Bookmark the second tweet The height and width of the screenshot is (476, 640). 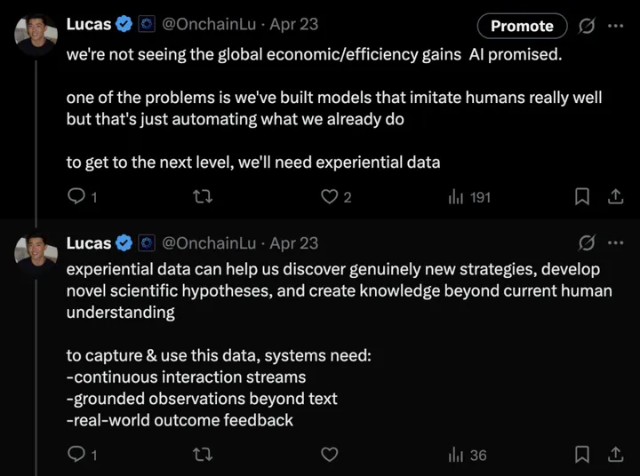[x=582, y=455]
